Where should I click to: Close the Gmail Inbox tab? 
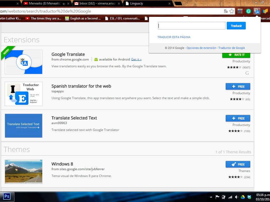tap(119, 4)
